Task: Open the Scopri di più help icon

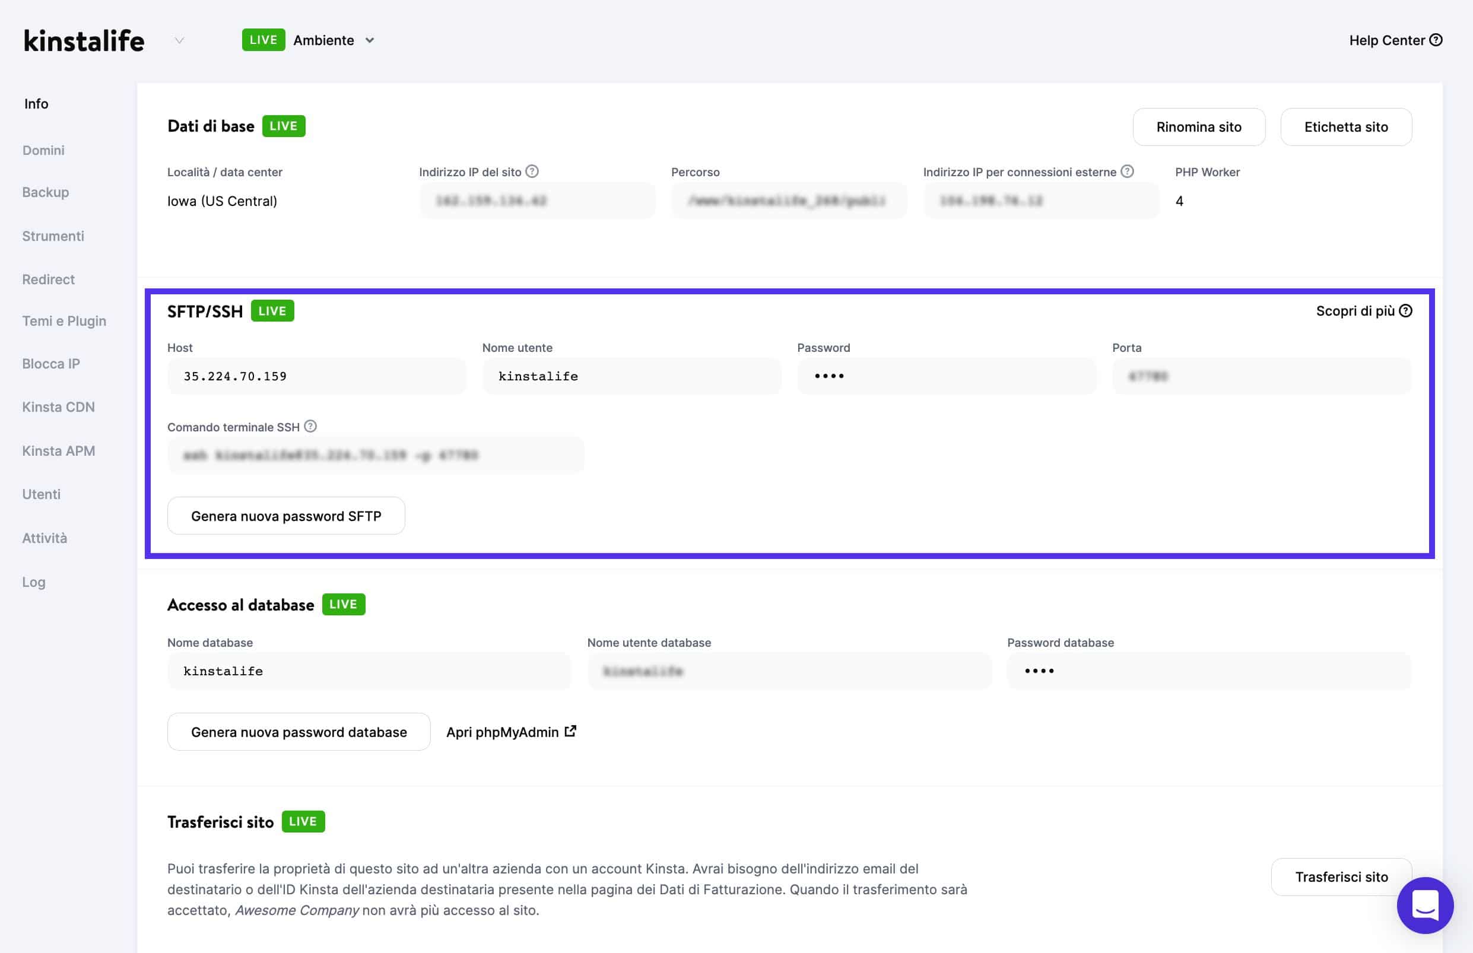Action: click(x=1405, y=311)
